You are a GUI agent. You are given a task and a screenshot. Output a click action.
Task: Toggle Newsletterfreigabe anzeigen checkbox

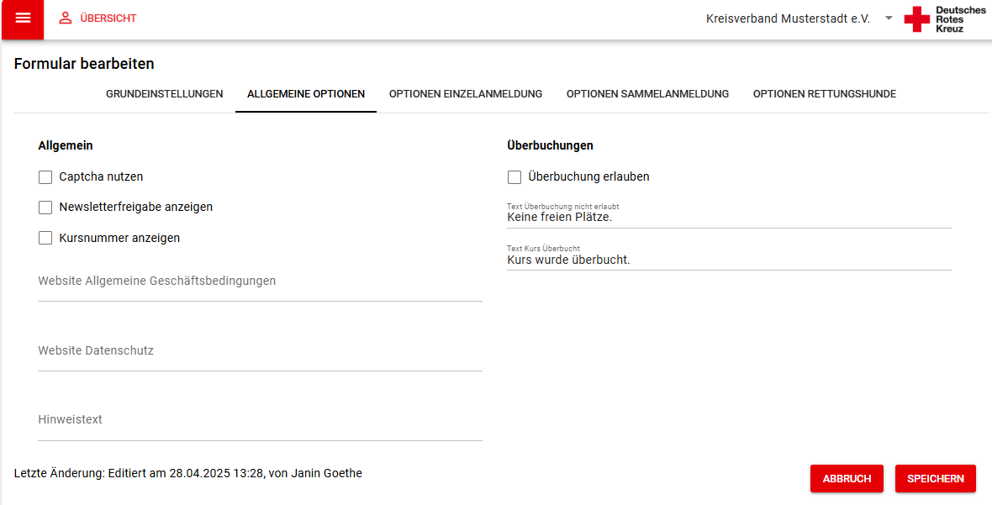pos(45,208)
